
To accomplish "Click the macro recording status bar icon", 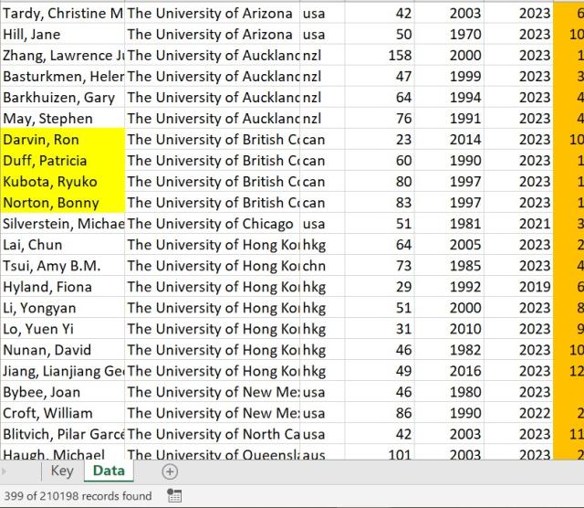I will [x=174, y=496].
